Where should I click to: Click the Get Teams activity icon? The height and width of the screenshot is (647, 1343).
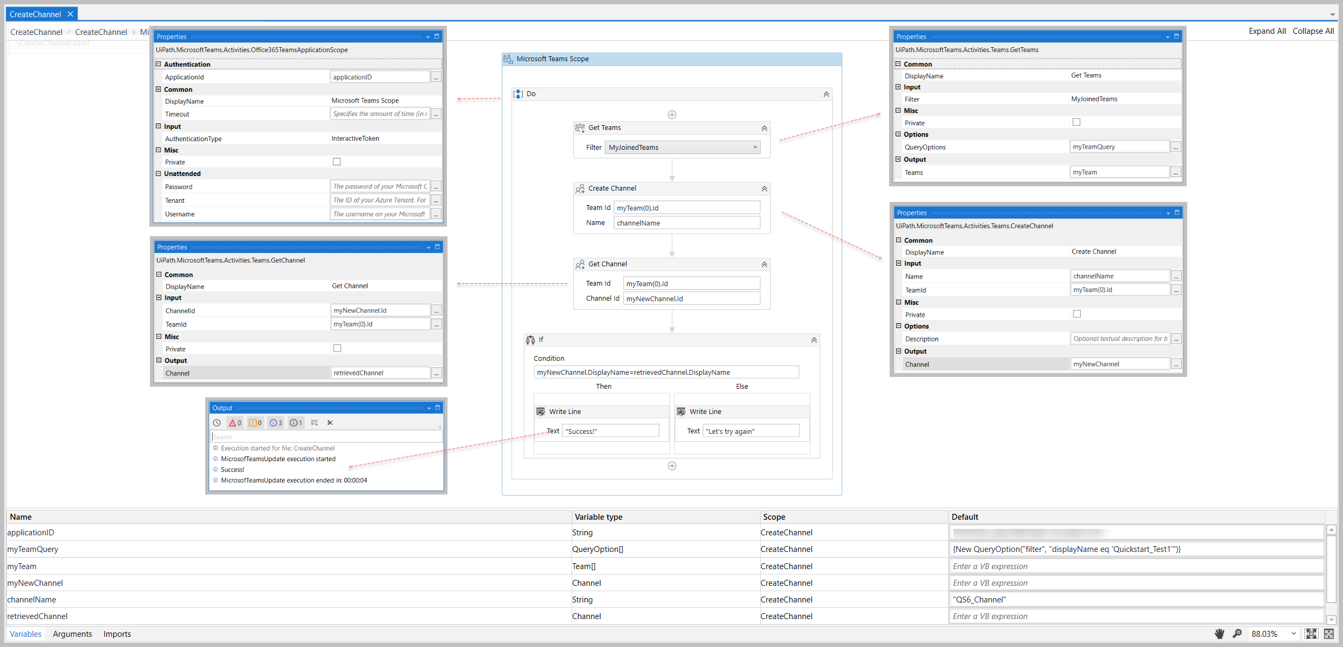tap(580, 128)
